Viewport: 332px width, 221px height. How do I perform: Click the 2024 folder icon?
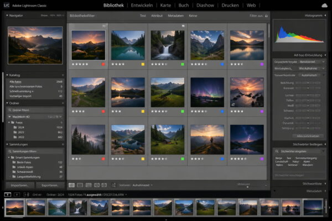tap(15, 127)
